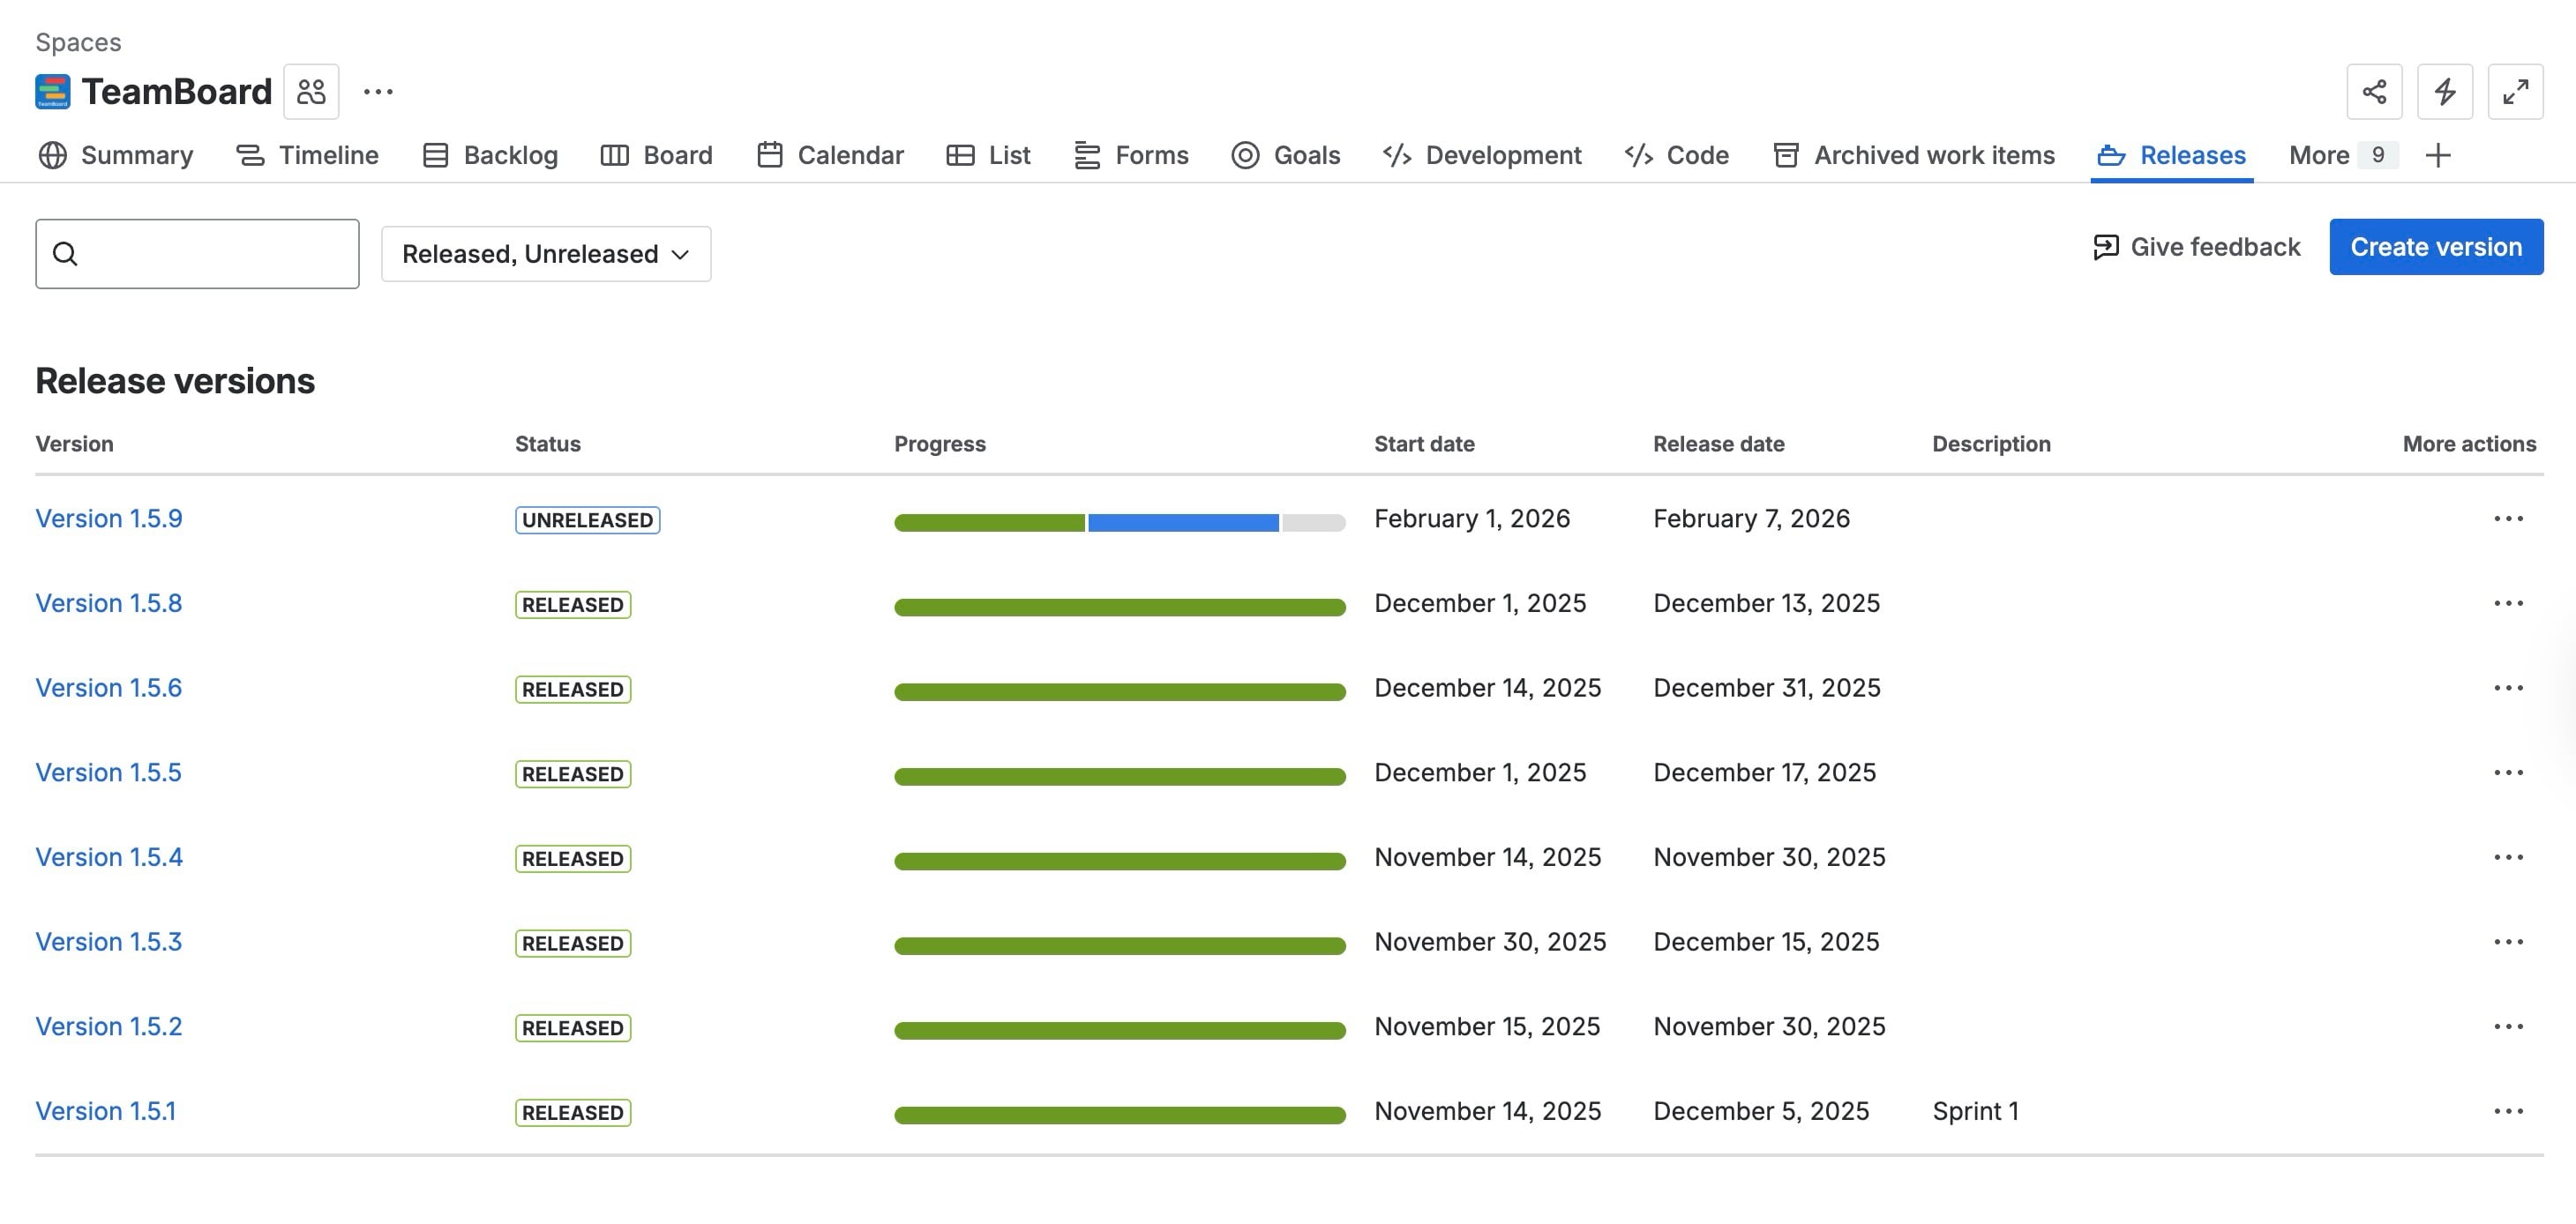2576x1224 pixels.
Task: Click the Version 1.5.8 progress bar
Action: [1120, 608]
